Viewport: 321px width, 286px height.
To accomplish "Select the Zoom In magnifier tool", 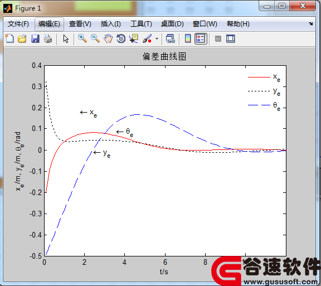I will (82, 38).
